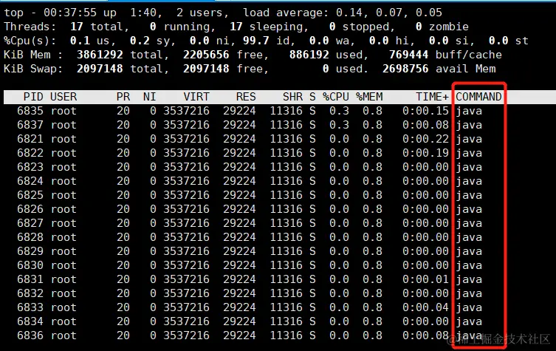Click KiB Mem total 3861292
The height and width of the screenshot is (351, 556).
pyautogui.click(x=100, y=55)
